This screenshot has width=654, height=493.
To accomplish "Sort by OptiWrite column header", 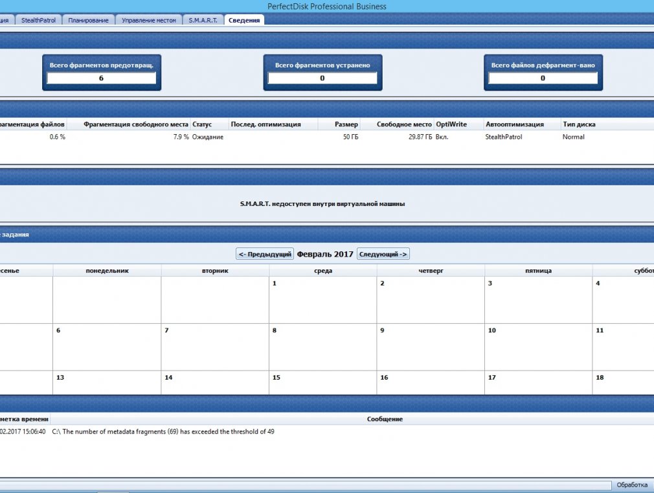I will click(x=459, y=124).
